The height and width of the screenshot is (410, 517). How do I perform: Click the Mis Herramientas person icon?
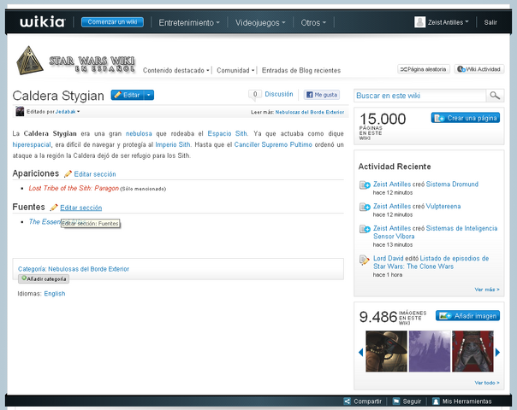coord(436,401)
